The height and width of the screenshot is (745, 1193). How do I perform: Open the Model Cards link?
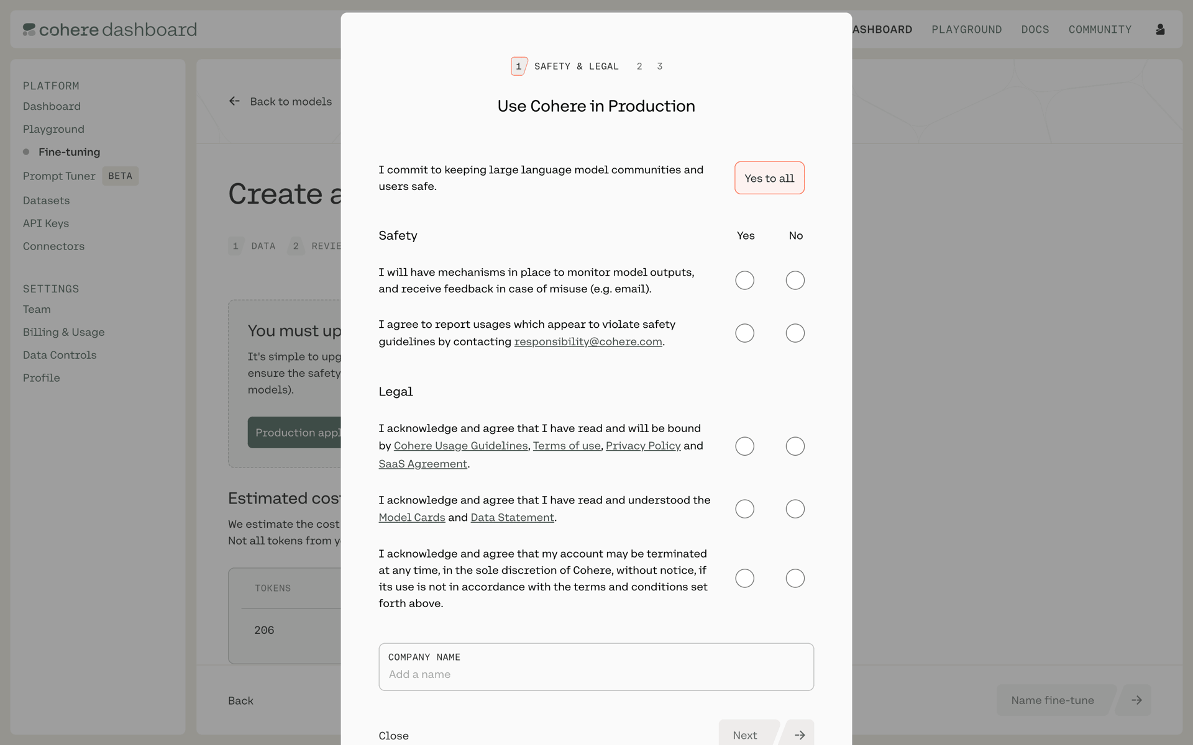412,517
